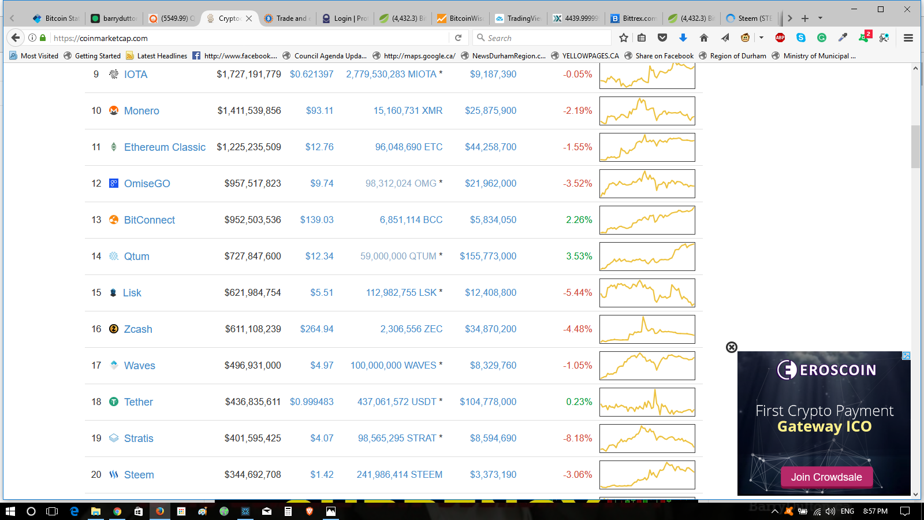Switch to the Trade and tab
This screenshot has width=924, height=520.
coord(286,18)
